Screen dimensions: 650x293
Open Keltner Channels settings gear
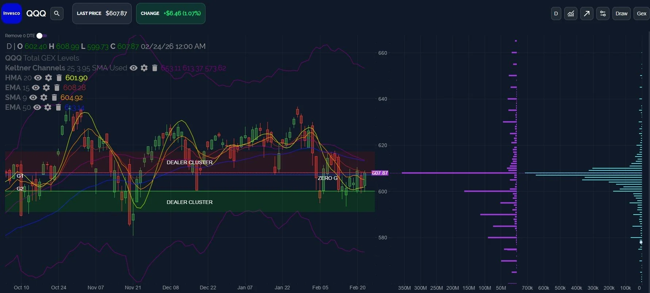pos(144,68)
